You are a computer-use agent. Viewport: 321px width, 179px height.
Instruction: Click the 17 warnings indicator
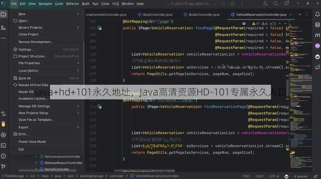(x=256, y=24)
